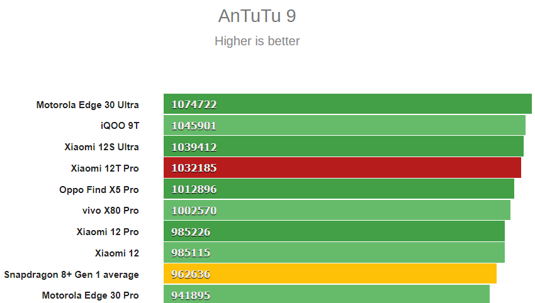Click the Snapdragon 8+ Gen 1 average label
This screenshot has width=535, height=303.
(x=71, y=275)
